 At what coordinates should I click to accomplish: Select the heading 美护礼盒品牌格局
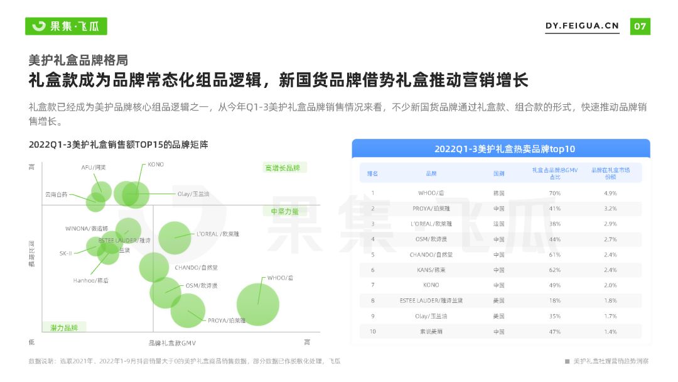78,60
